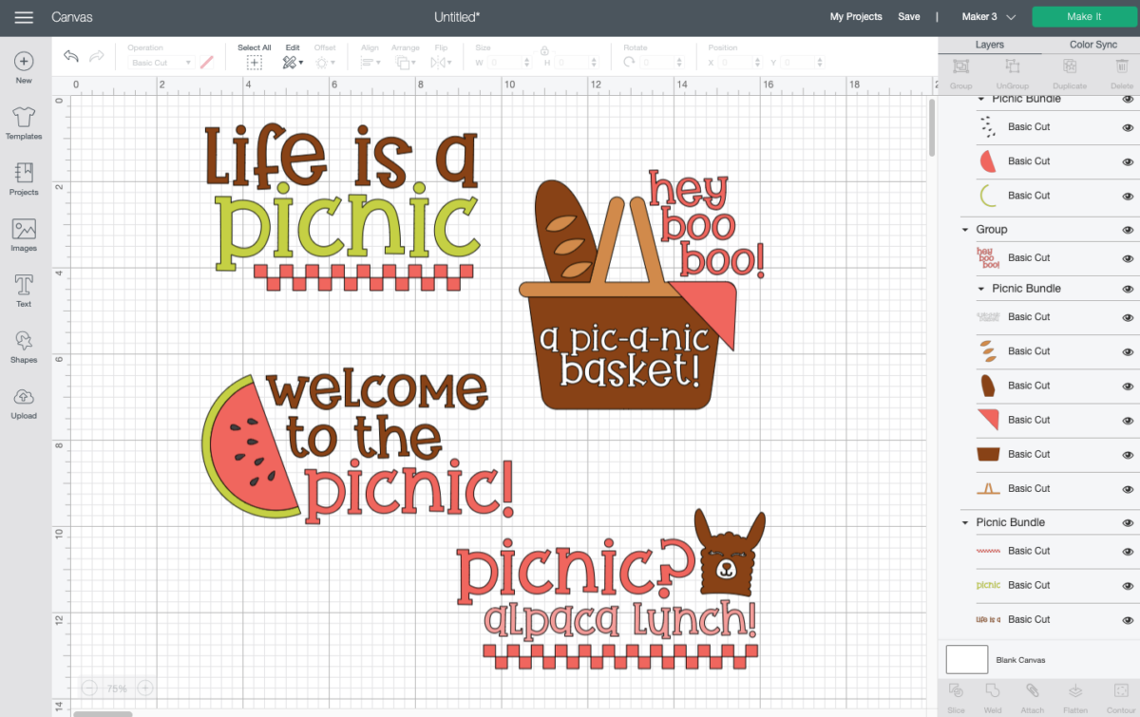Click the Contour tool icon
This screenshot has width=1140, height=717.
[1121, 690]
